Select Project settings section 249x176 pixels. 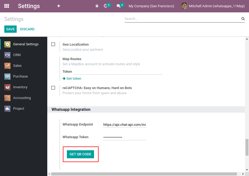[24, 109]
